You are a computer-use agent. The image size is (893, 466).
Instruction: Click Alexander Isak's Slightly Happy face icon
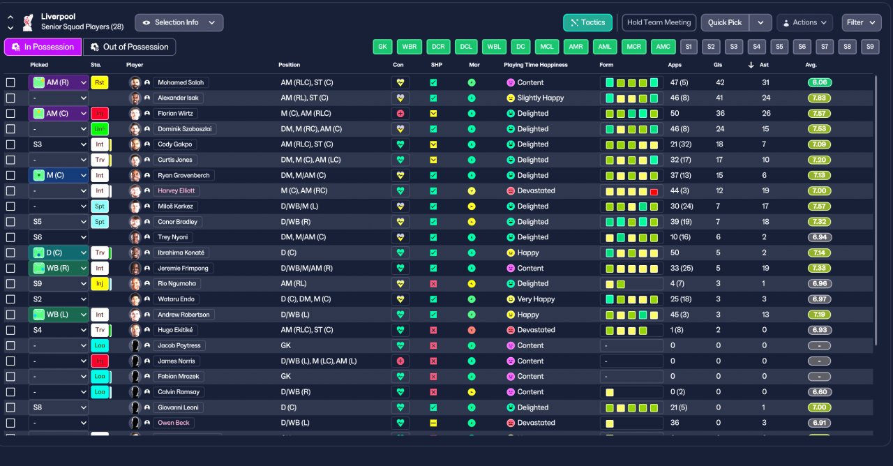click(511, 98)
